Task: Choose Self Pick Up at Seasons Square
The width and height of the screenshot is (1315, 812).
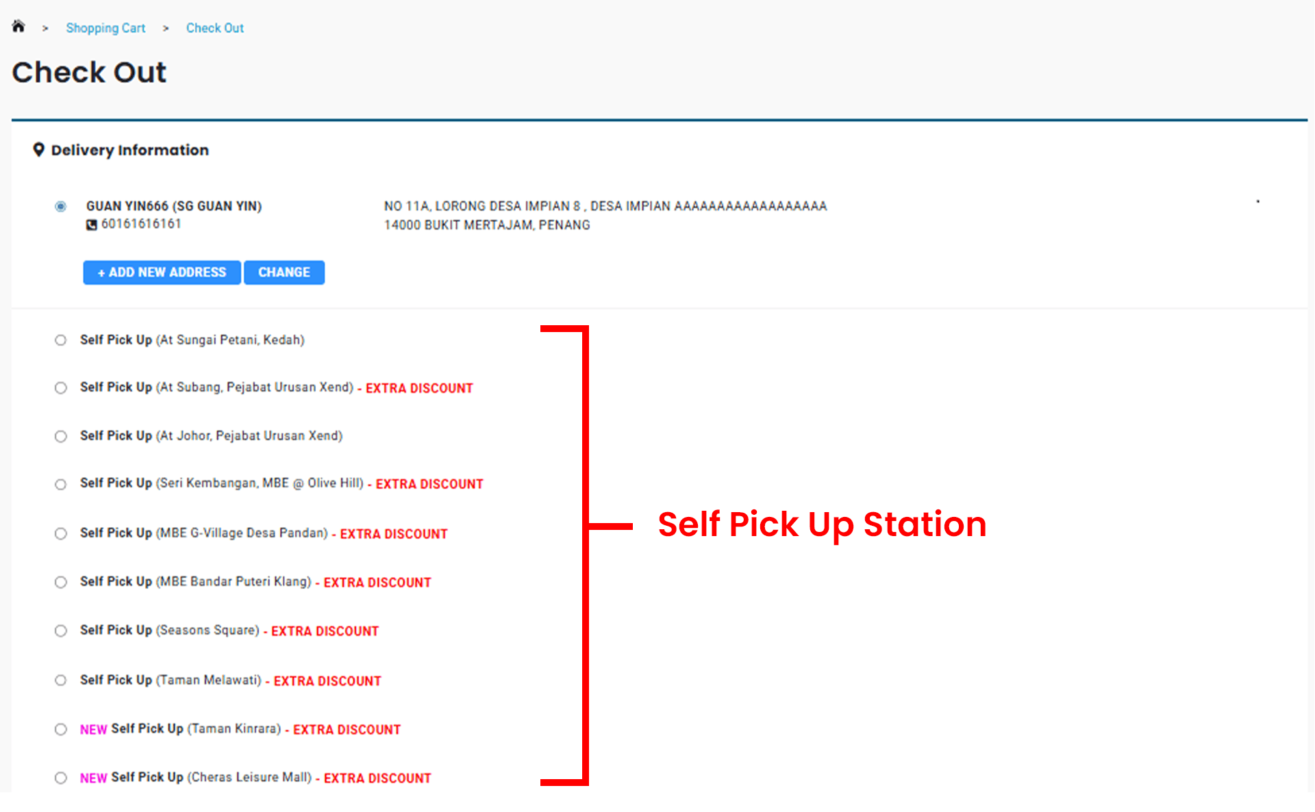Action: click(60, 631)
